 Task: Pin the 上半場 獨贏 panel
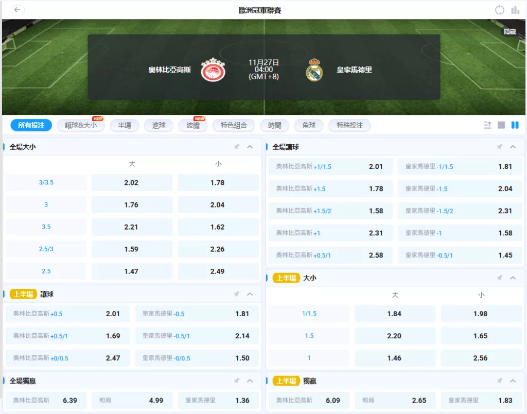499,381
